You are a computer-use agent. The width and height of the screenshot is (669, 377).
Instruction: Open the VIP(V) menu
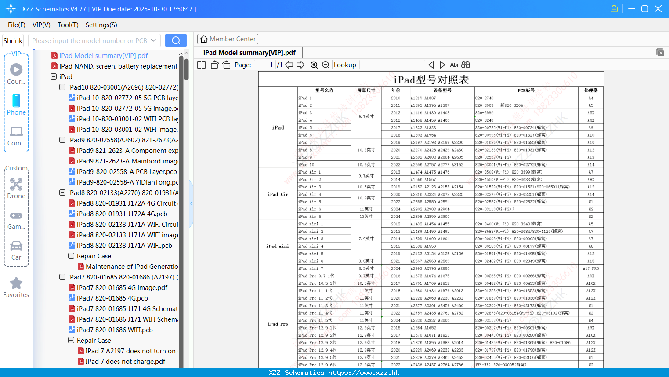point(41,25)
